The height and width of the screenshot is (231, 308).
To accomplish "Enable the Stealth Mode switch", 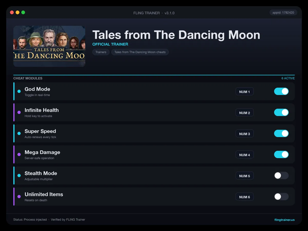I will pyautogui.click(x=281, y=176).
